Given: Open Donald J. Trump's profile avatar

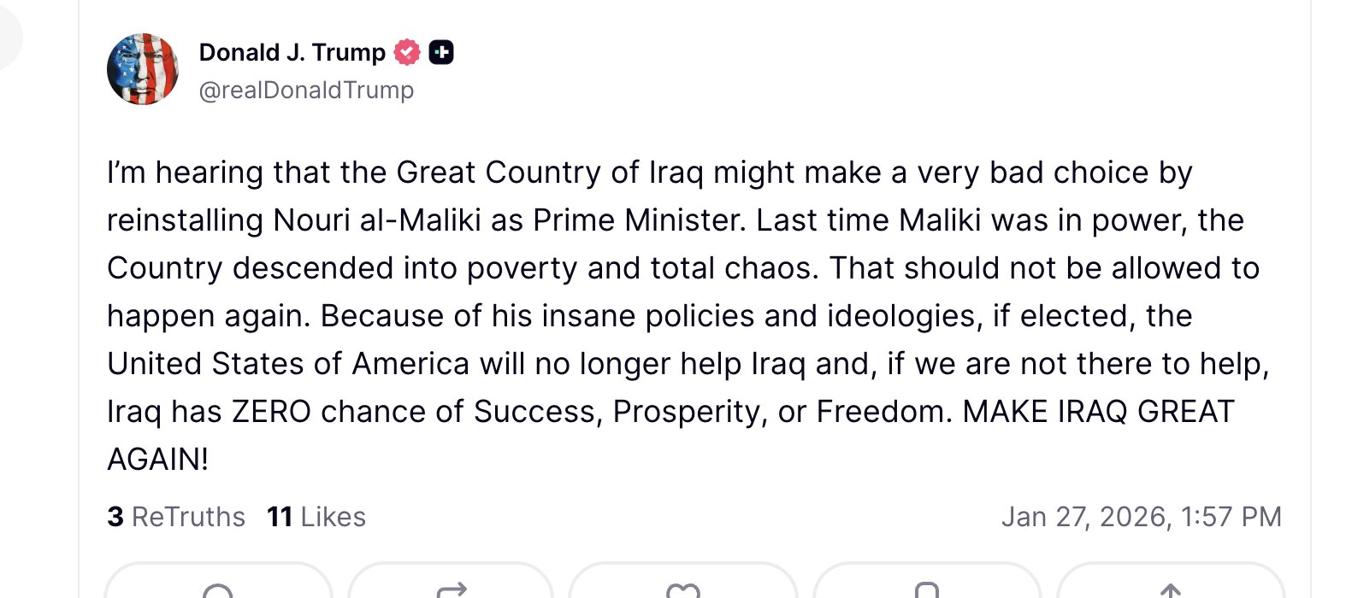Looking at the screenshot, I should pyautogui.click(x=143, y=69).
